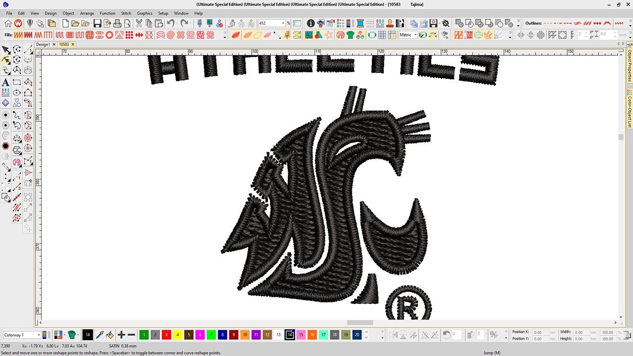Screen dimensions: 633x356
Task: Click the horizontal scrollbar thumb
Action: pos(361,323)
